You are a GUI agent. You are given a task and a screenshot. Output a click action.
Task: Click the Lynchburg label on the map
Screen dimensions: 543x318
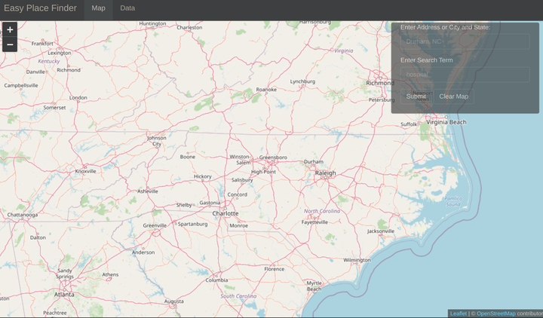point(302,81)
